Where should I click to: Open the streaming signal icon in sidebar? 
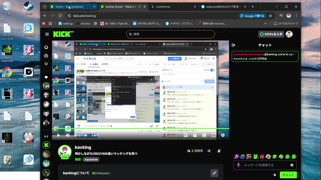tap(46, 136)
